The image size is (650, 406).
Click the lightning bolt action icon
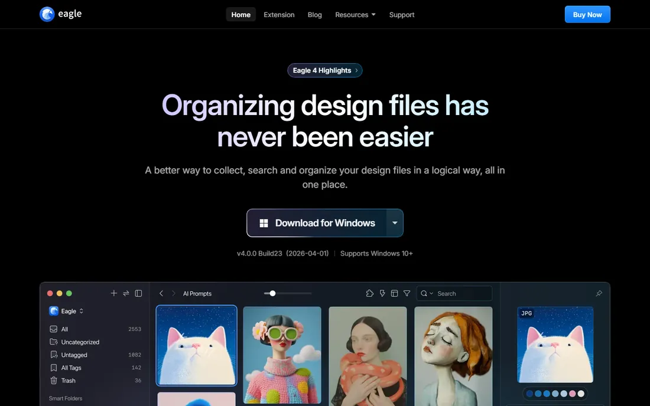pyautogui.click(x=382, y=293)
